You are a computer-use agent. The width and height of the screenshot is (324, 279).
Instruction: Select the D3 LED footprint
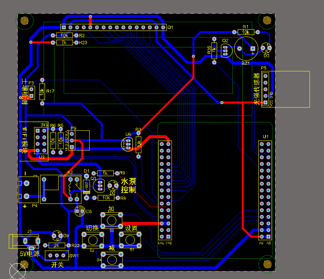(266, 48)
